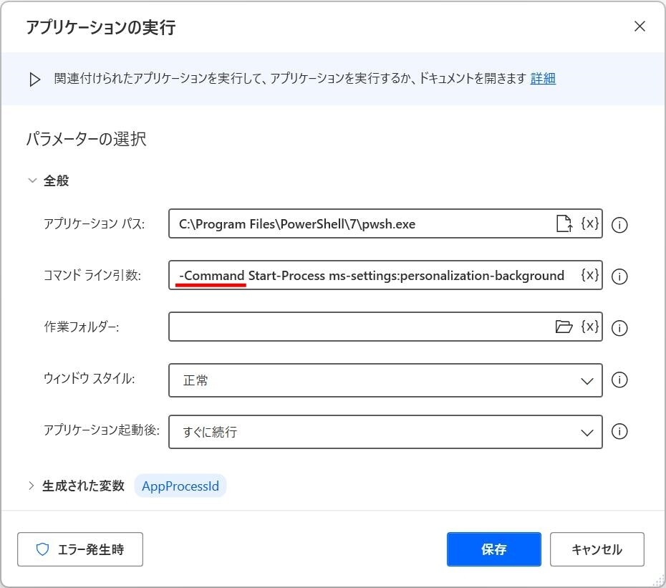Open ウィンドウ スタイル dropdown showing 正常

click(385, 380)
